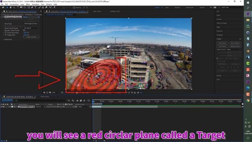Select the Eraser tool

(x=46, y=7)
